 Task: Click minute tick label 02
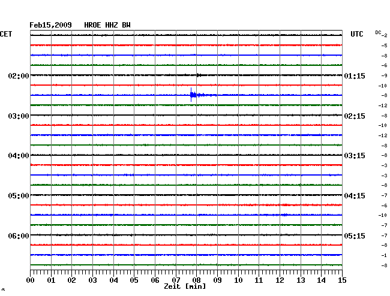click(71, 280)
